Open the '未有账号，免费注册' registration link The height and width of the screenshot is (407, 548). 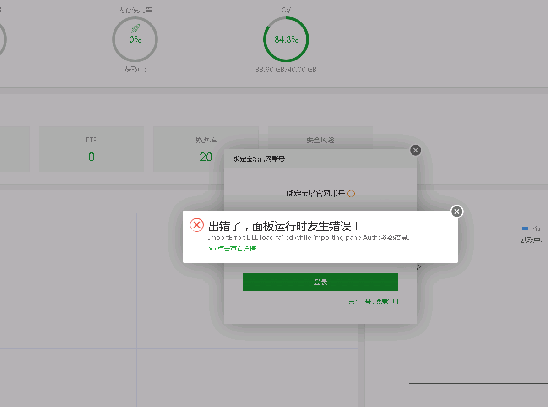coord(374,302)
